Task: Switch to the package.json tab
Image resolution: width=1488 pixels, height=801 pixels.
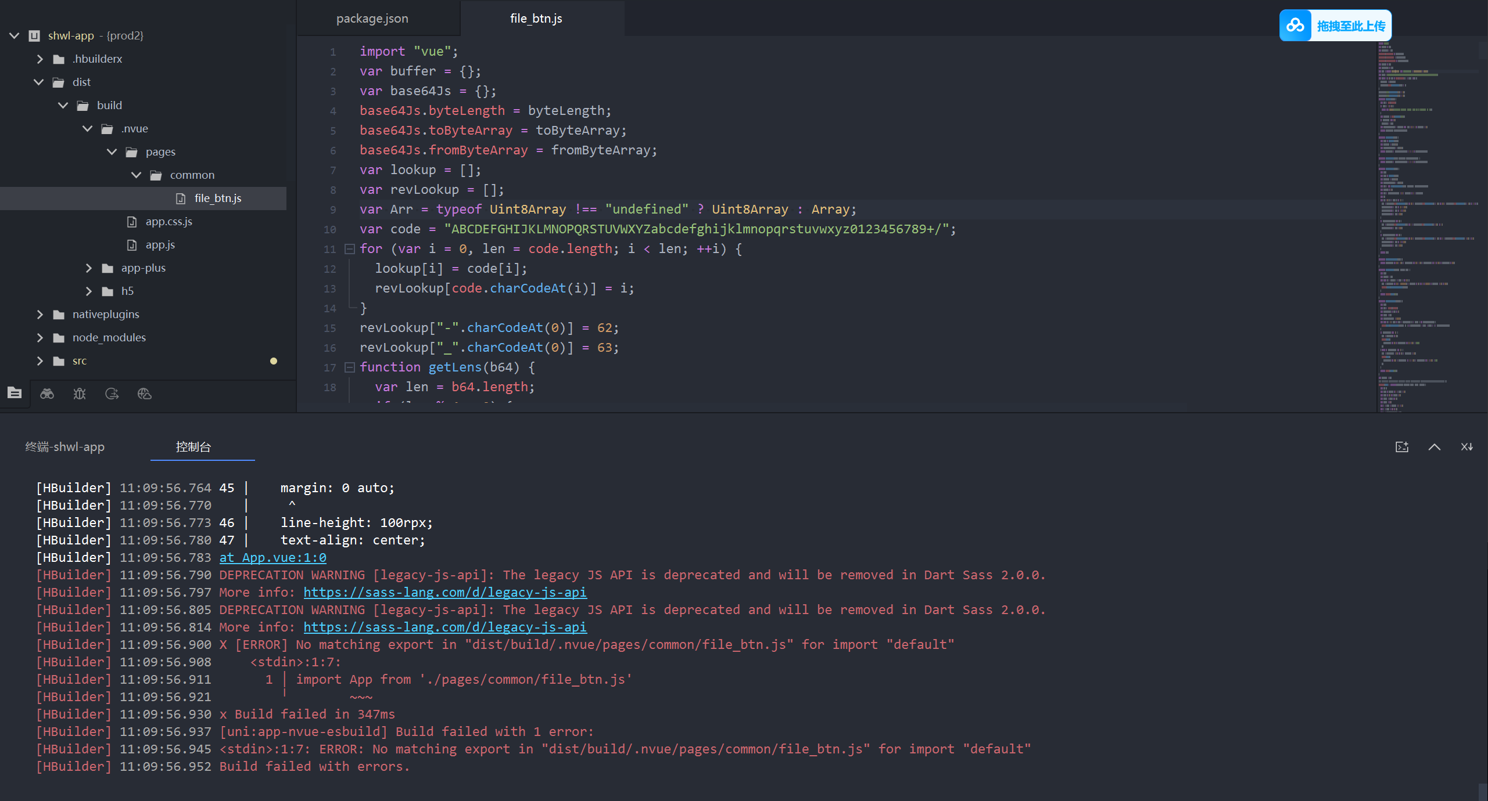Action: [x=372, y=19]
